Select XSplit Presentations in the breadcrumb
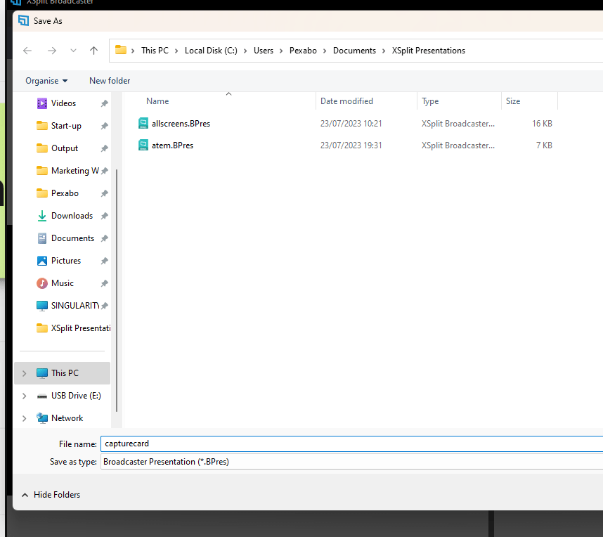Viewport: 603px width, 537px height. (429, 51)
